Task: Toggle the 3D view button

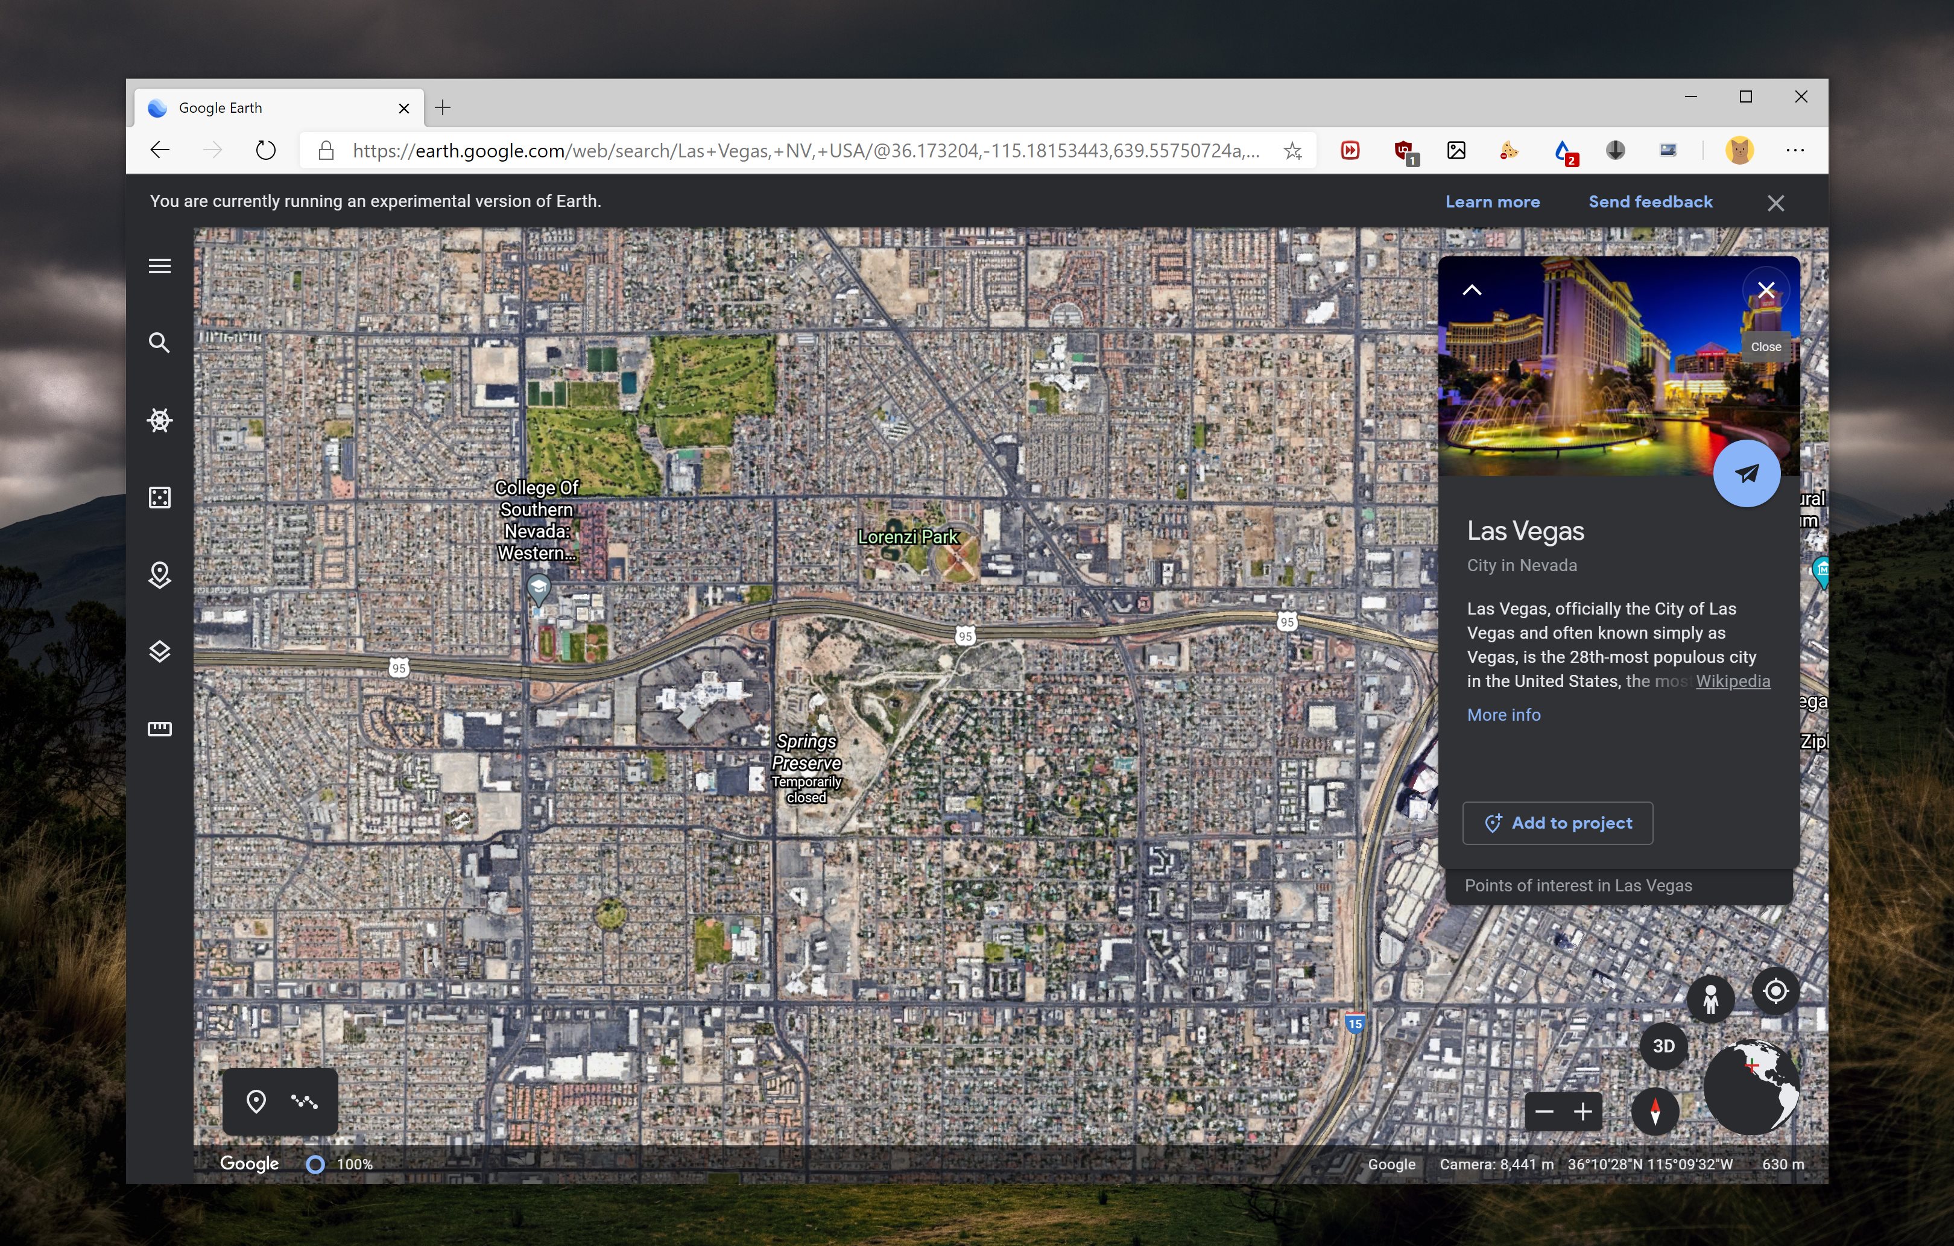Action: coord(1663,1046)
